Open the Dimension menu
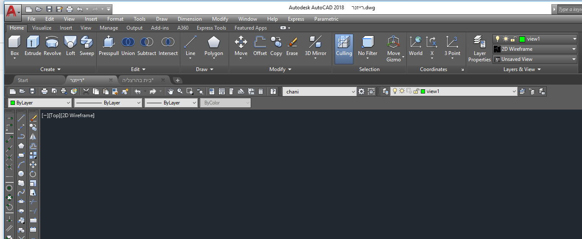Screen dimensions: 582x239 (190, 19)
